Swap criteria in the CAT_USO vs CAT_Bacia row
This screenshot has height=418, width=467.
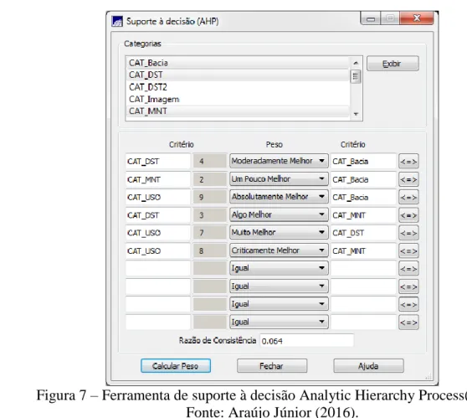[x=408, y=197]
